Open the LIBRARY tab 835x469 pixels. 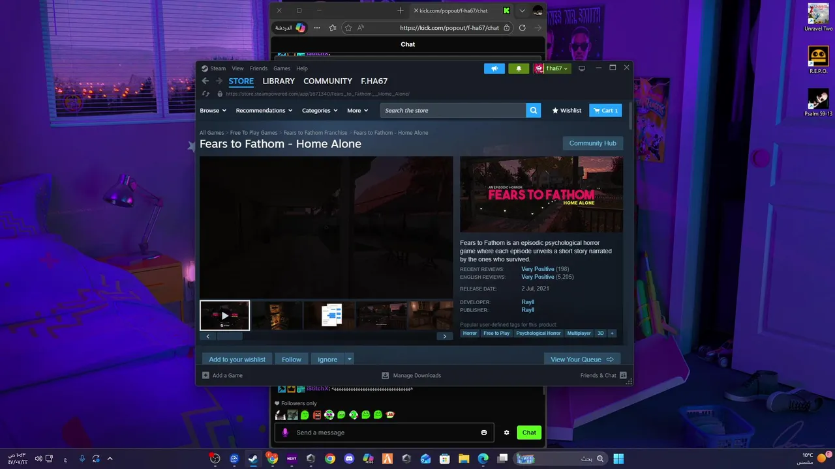click(x=279, y=81)
